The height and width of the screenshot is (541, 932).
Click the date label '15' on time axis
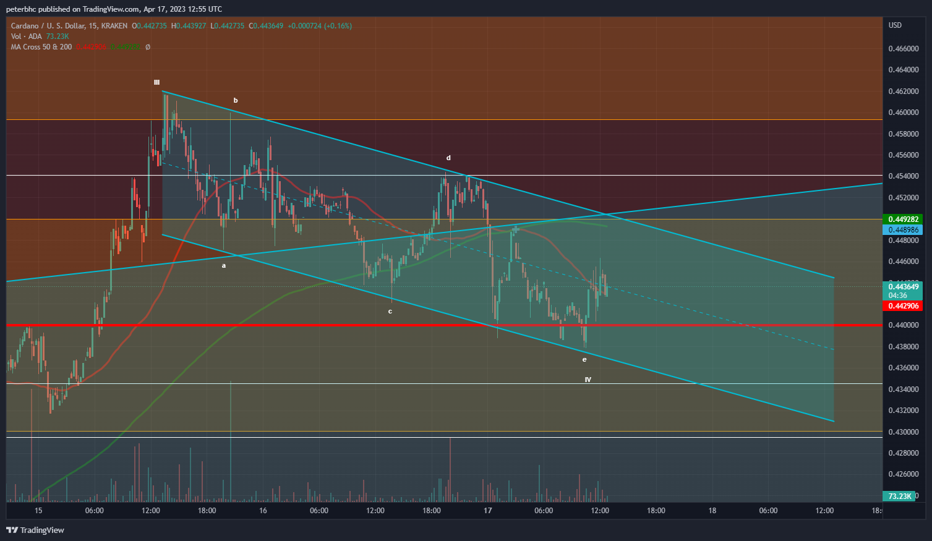pos(38,511)
